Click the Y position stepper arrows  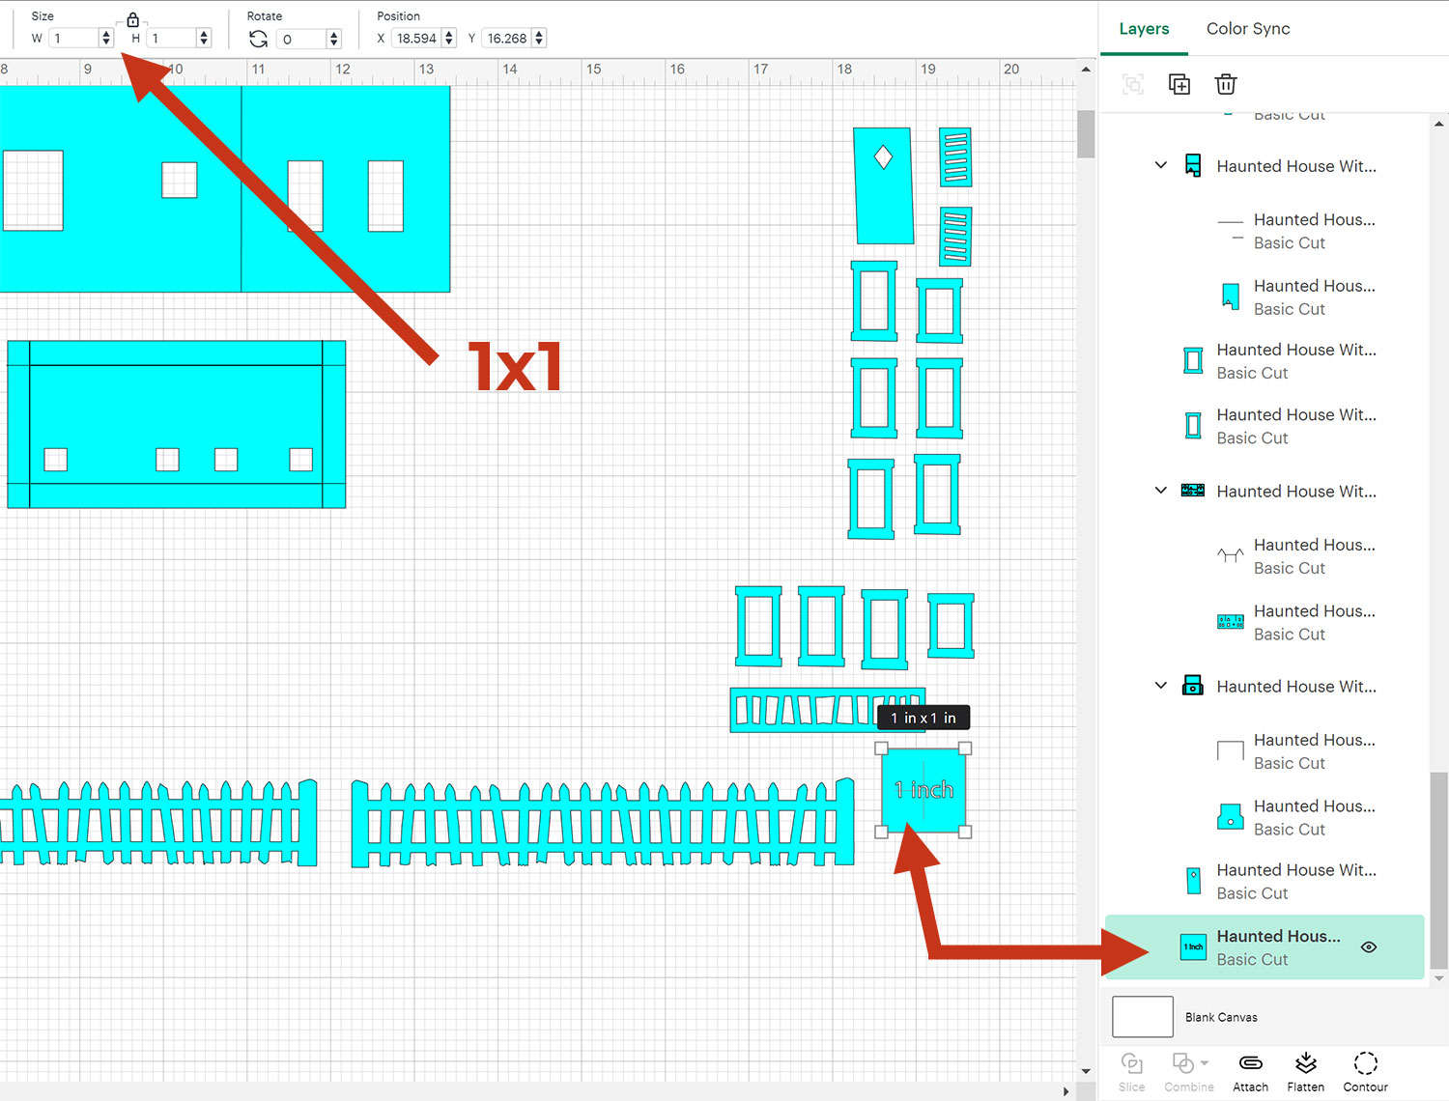(x=539, y=39)
